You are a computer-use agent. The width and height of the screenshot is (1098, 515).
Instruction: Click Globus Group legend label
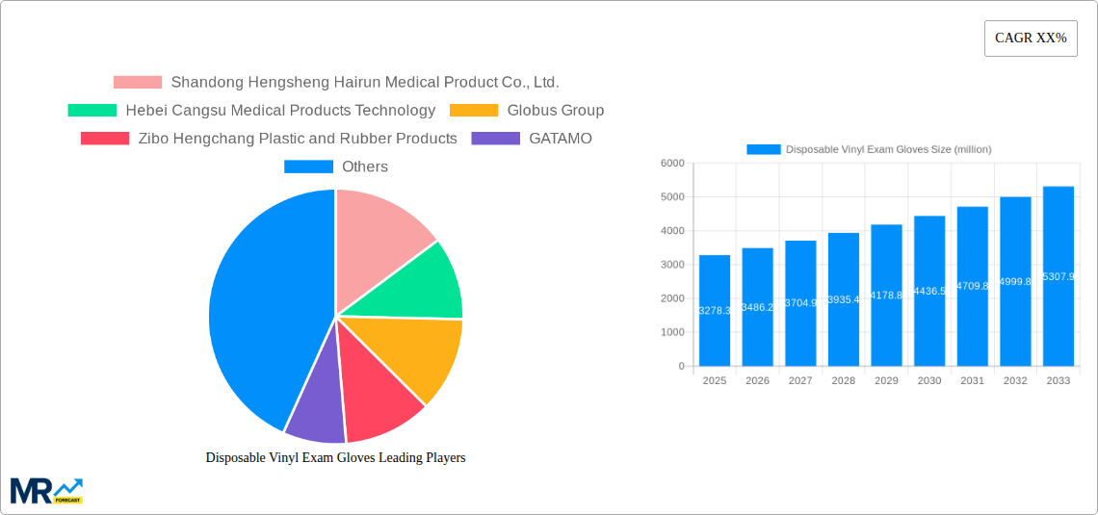point(556,111)
